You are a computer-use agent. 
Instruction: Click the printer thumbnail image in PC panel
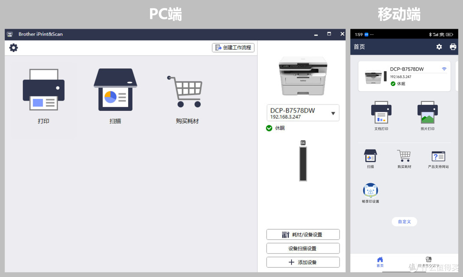(303, 76)
